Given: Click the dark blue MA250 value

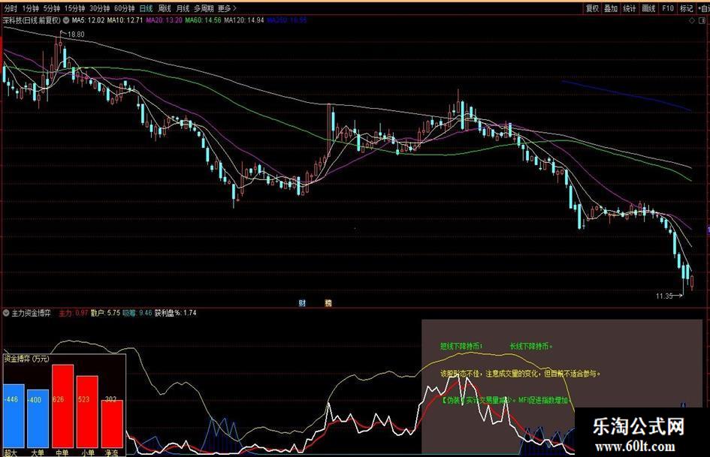Looking at the screenshot, I should 286,20.
